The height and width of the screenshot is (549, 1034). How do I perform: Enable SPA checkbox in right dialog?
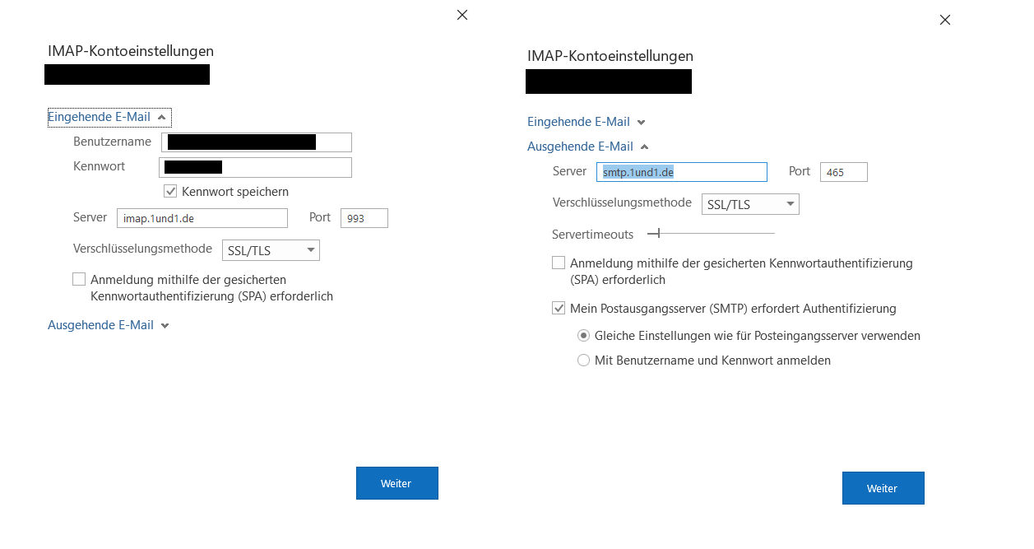(559, 263)
